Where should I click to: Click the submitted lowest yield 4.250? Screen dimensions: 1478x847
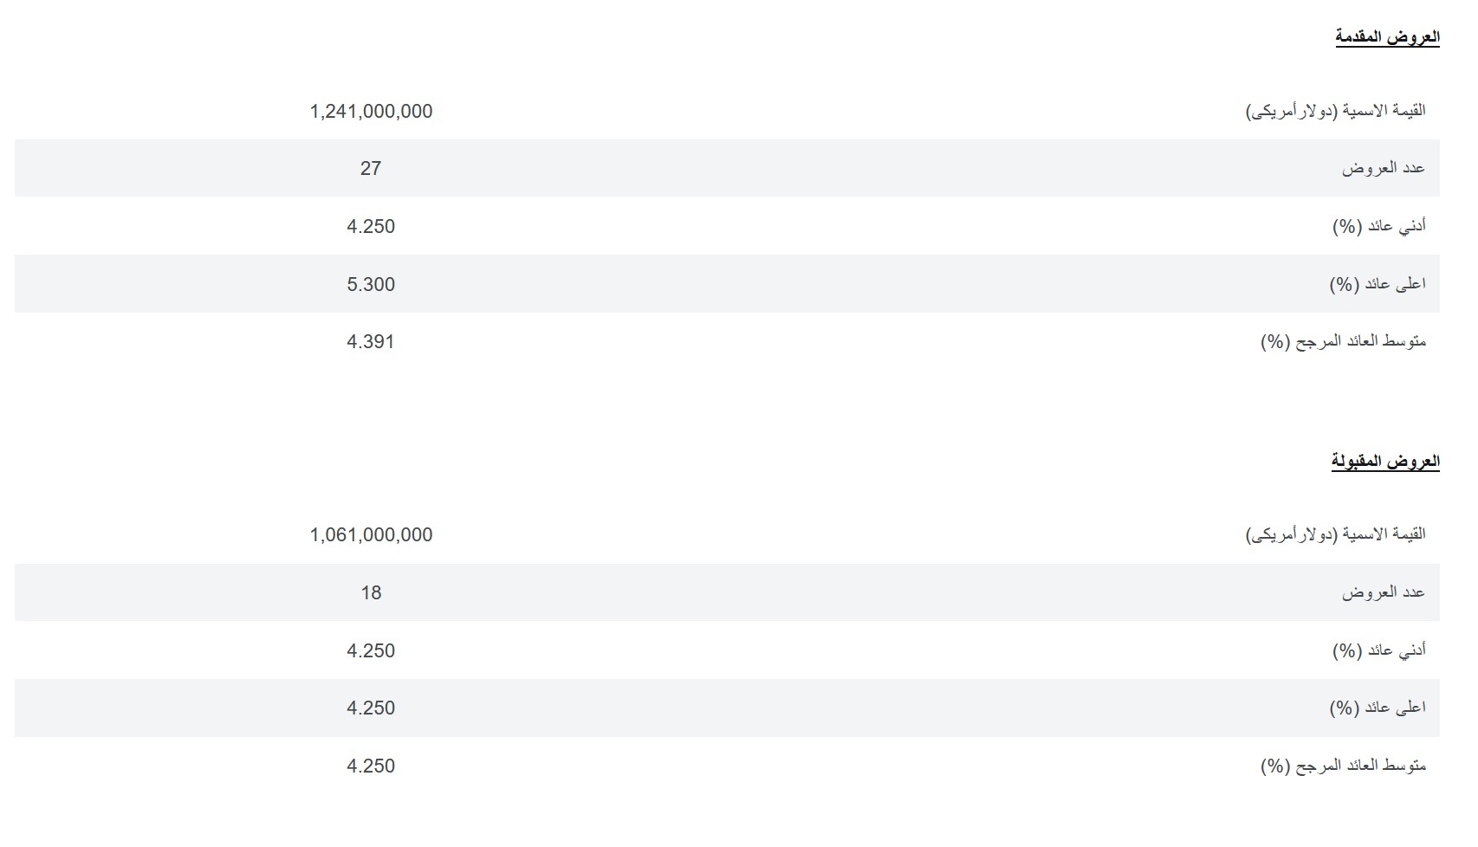click(371, 227)
